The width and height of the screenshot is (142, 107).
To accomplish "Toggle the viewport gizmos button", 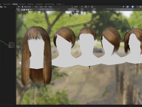I will coord(128,7).
